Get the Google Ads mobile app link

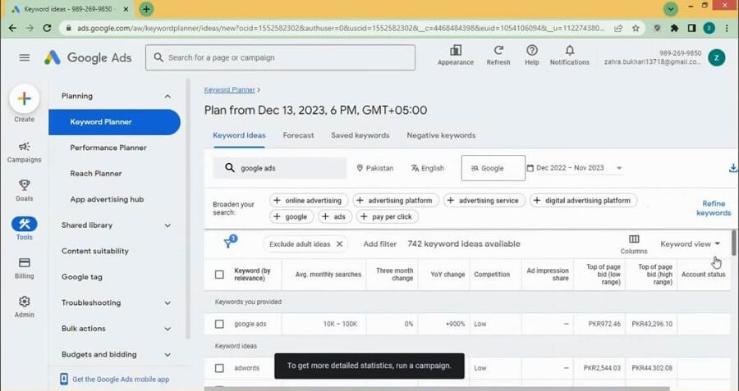click(114, 380)
